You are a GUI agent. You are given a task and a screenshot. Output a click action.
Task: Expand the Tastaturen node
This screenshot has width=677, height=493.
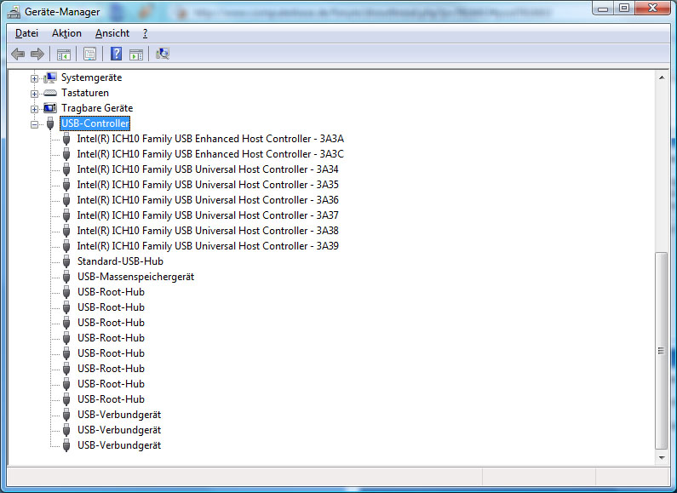pyautogui.click(x=34, y=94)
